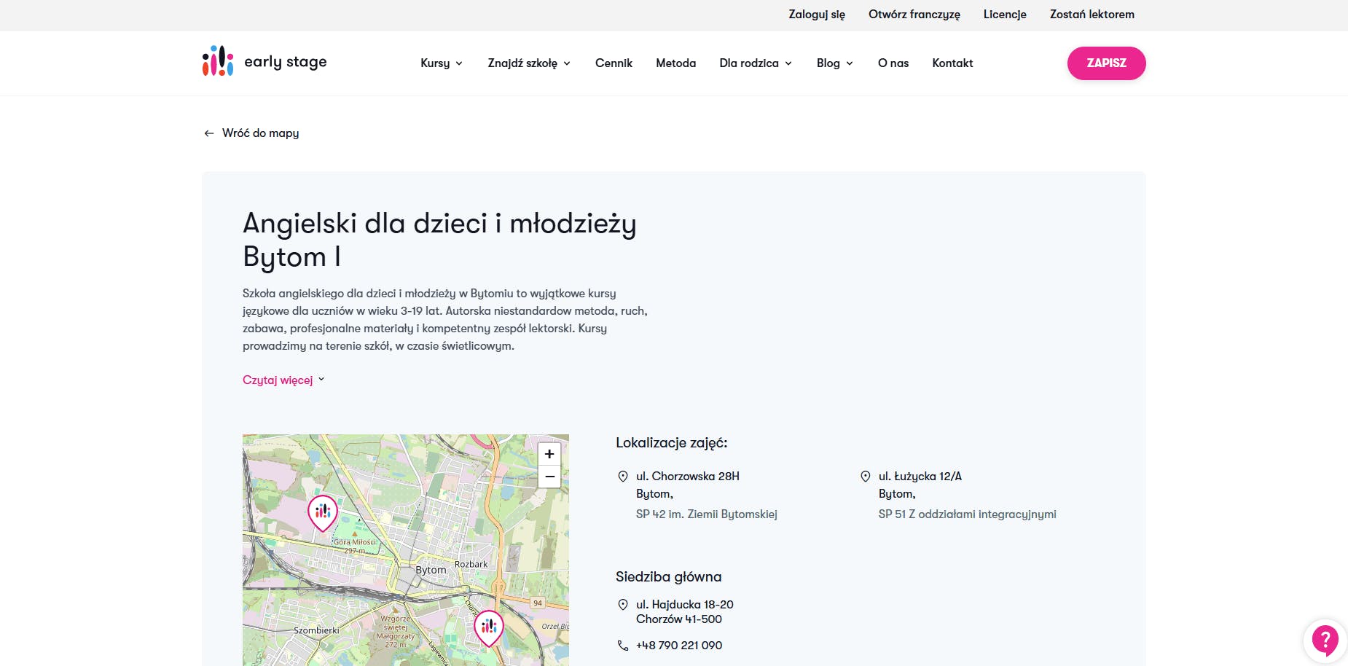Click the location pin beside ul. Chorzowska 28H

[x=623, y=477]
